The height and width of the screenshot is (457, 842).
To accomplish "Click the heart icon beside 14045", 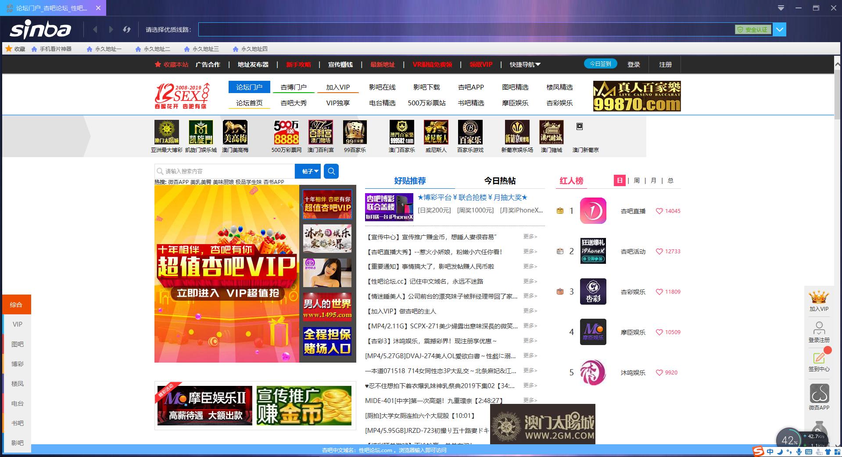I will pyautogui.click(x=659, y=211).
